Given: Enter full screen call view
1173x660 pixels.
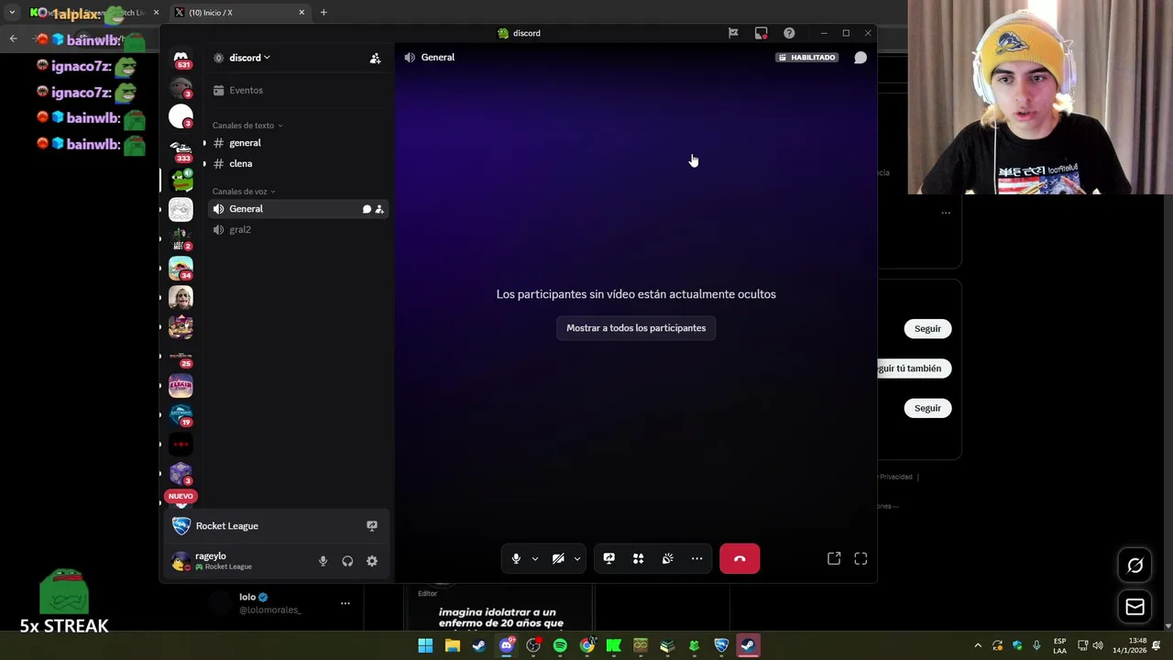Looking at the screenshot, I should point(861,558).
